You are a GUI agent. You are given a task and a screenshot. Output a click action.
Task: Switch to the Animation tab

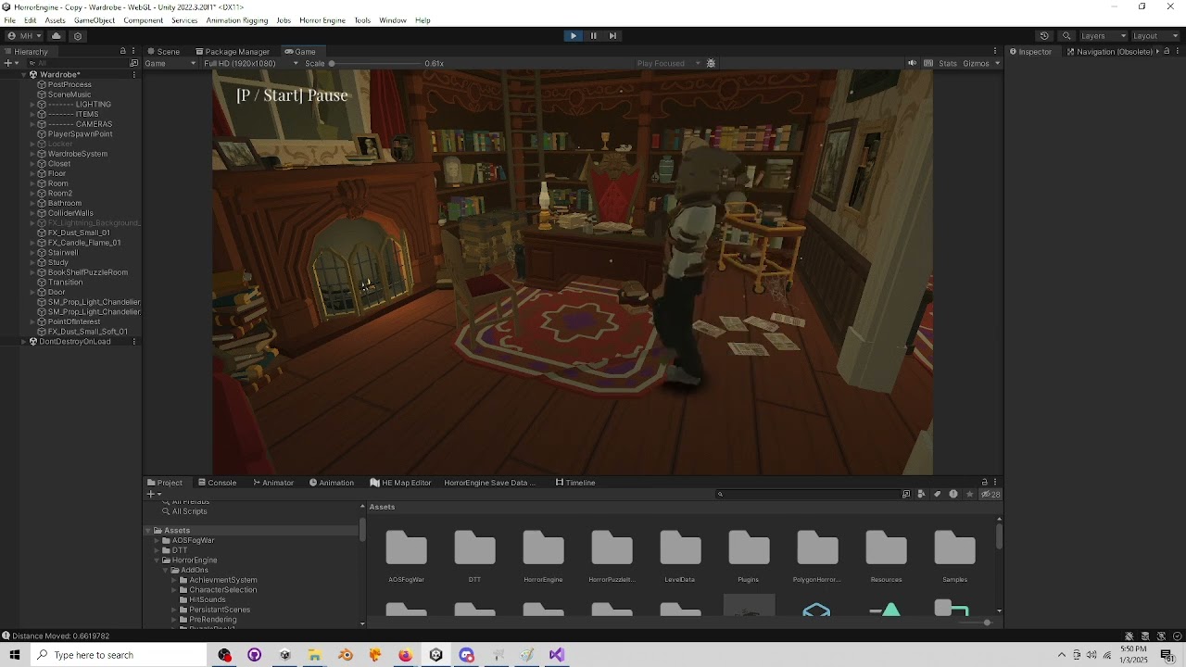pyautogui.click(x=332, y=483)
